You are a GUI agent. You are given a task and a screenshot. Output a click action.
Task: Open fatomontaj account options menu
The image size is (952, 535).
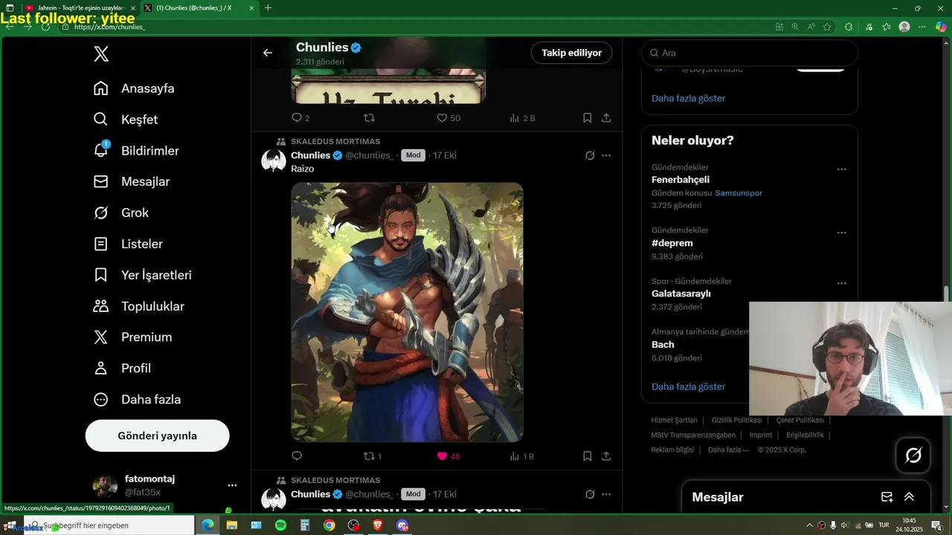(x=232, y=485)
